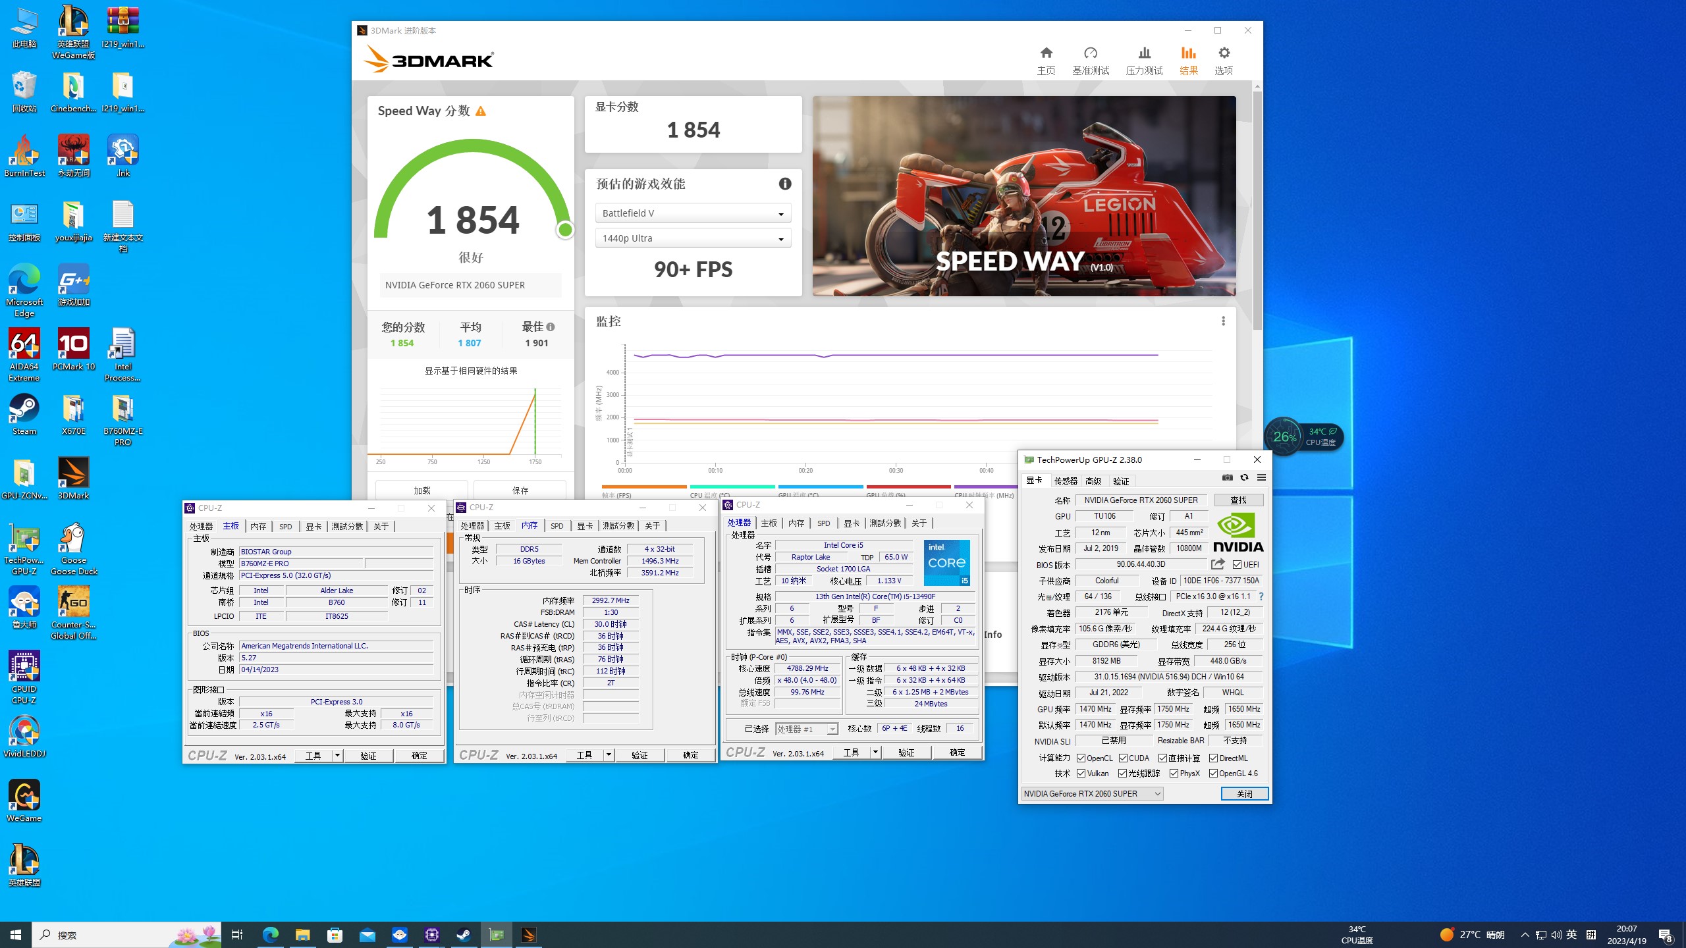
Task: Open the PCMark 10 desktop icon
Action: pos(74,350)
